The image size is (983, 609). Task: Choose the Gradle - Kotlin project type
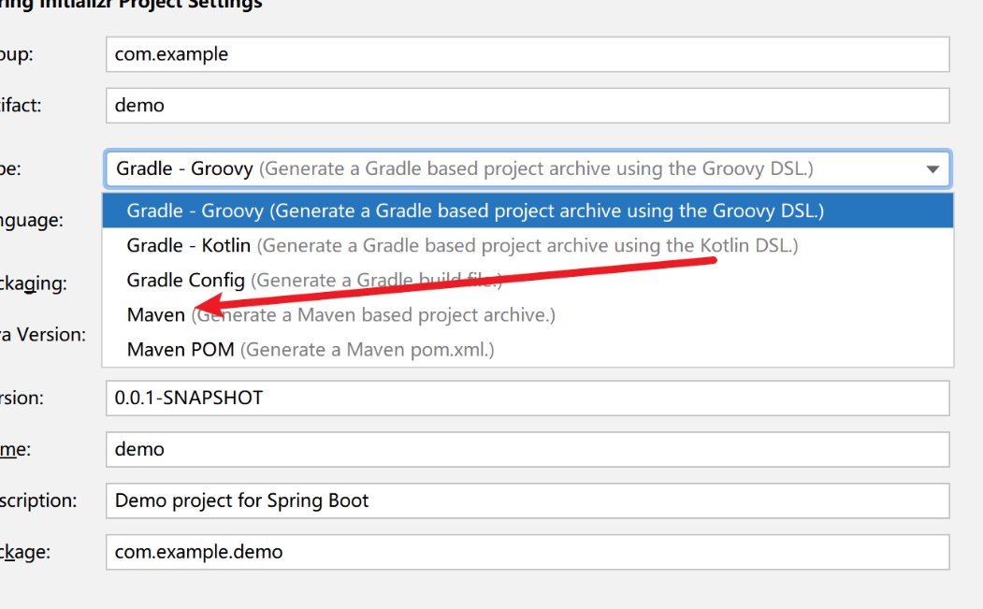187,245
